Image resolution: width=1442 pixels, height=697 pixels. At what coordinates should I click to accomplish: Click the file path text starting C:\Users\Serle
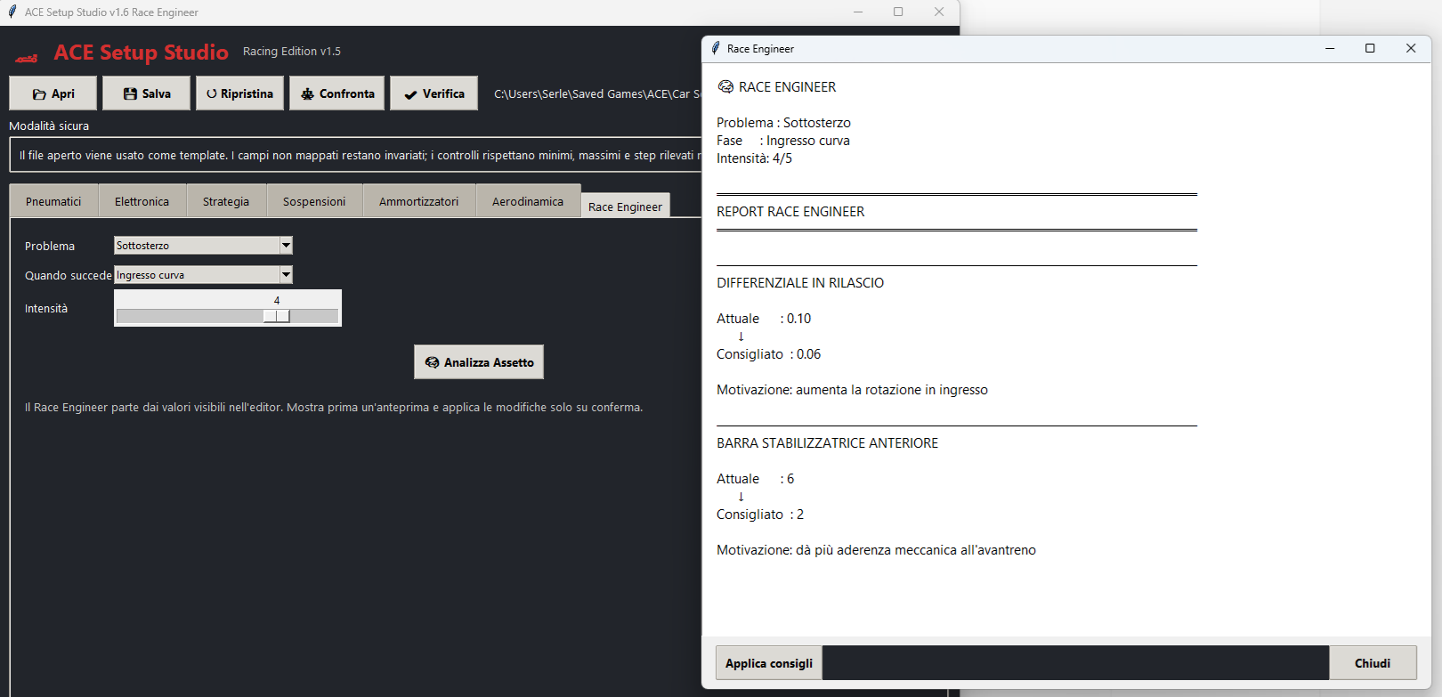(x=597, y=93)
